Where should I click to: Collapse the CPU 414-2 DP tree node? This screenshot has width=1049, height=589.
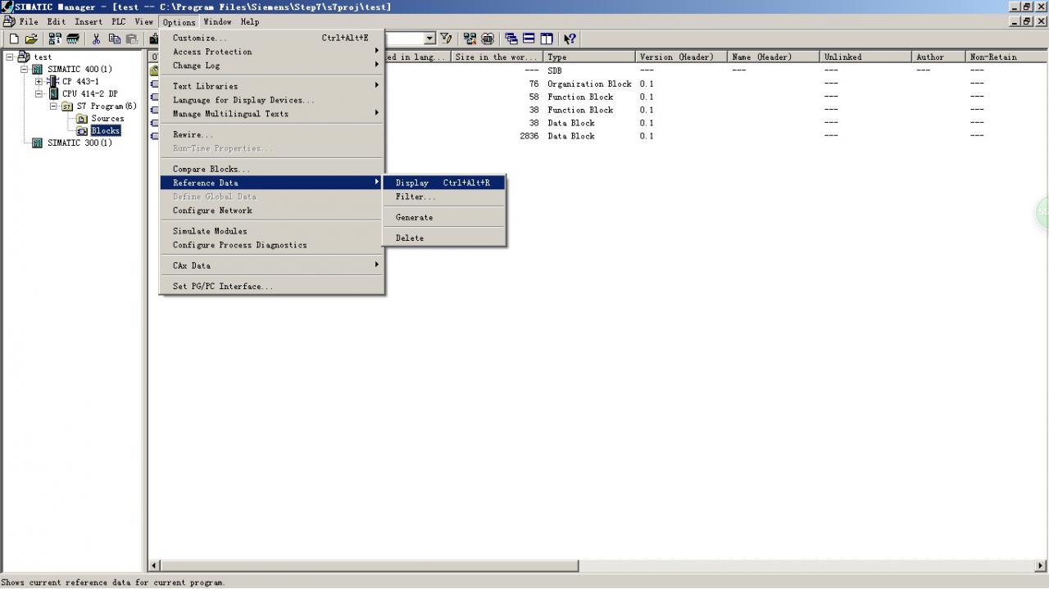39,94
